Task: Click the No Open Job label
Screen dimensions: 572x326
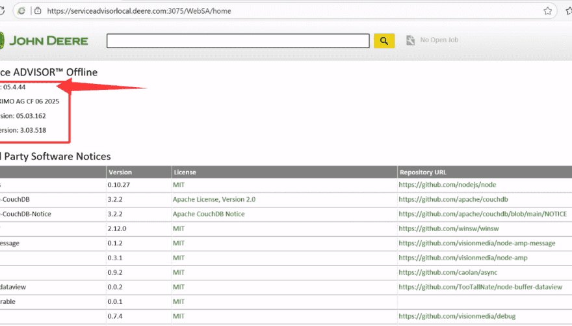Action: 439,40
